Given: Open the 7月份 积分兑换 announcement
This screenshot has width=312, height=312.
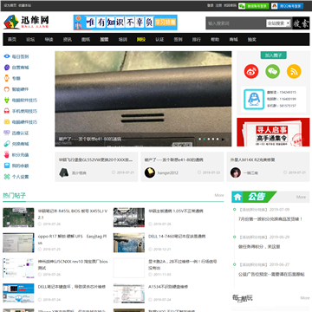Looking at the screenshot, I should tap(270, 219).
